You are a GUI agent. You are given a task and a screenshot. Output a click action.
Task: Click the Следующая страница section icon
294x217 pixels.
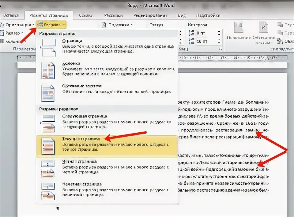point(48,123)
